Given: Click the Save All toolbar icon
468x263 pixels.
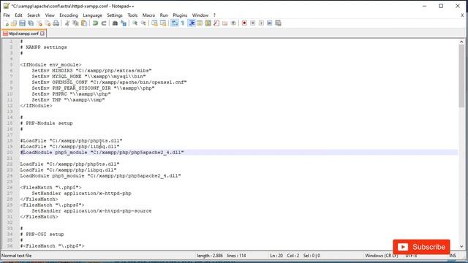Looking at the screenshot, I should point(31,23).
